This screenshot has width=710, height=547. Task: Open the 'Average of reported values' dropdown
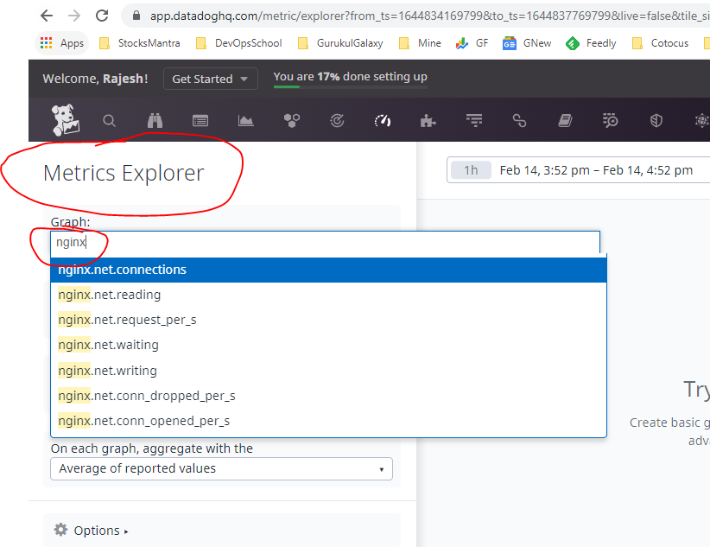point(221,468)
